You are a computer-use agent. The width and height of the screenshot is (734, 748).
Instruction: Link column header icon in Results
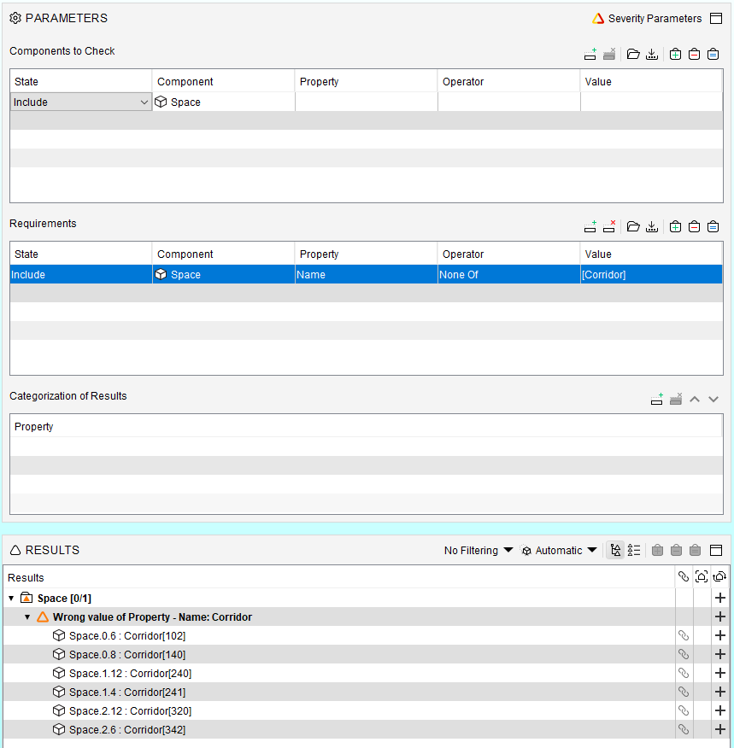point(684,576)
